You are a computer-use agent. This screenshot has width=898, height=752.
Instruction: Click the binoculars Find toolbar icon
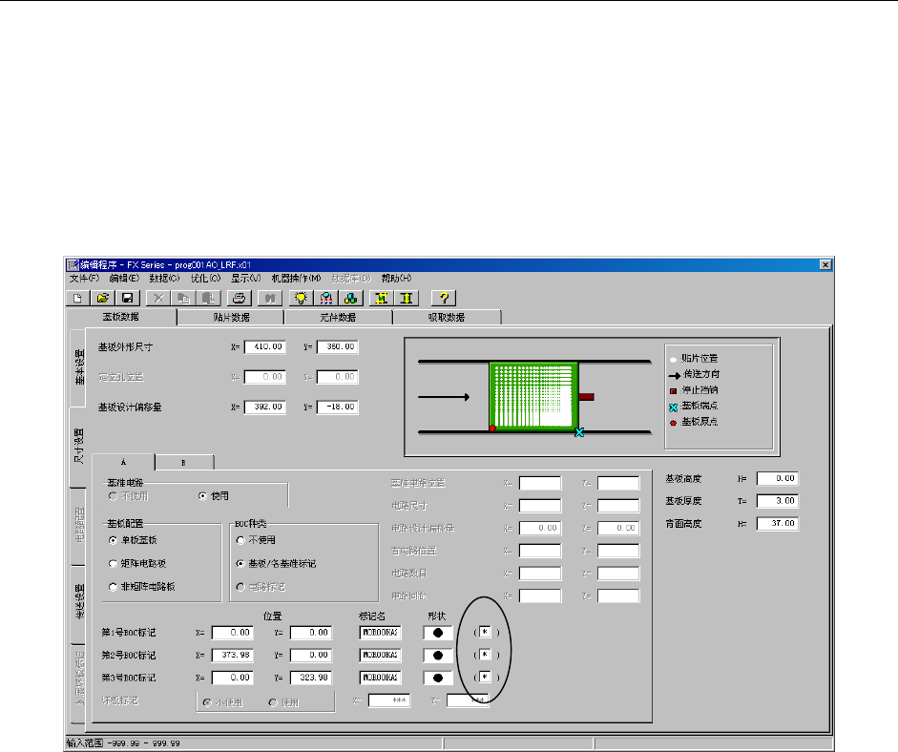click(x=270, y=299)
